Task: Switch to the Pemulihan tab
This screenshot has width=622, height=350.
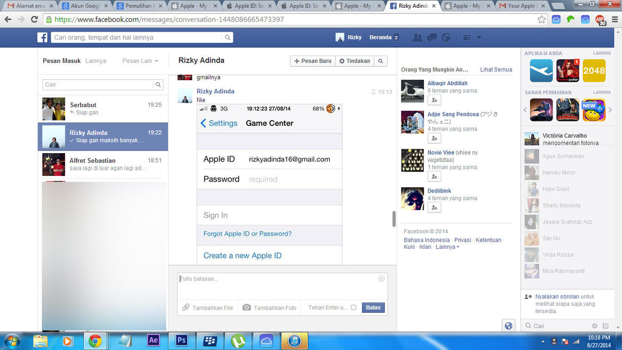Action: point(138,6)
